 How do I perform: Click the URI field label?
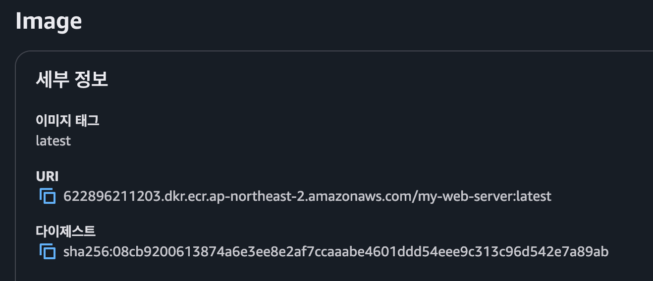pyautogui.click(x=47, y=177)
